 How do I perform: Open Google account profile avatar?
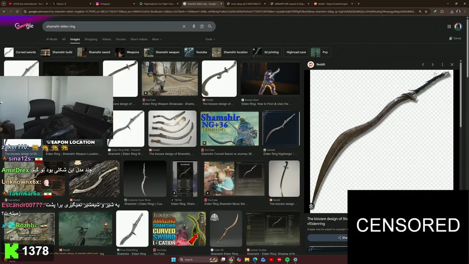click(x=458, y=26)
